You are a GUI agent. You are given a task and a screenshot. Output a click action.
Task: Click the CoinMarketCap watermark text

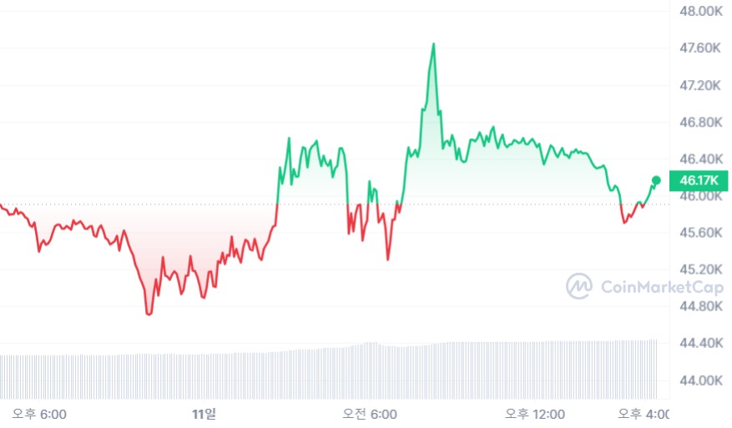tap(662, 286)
